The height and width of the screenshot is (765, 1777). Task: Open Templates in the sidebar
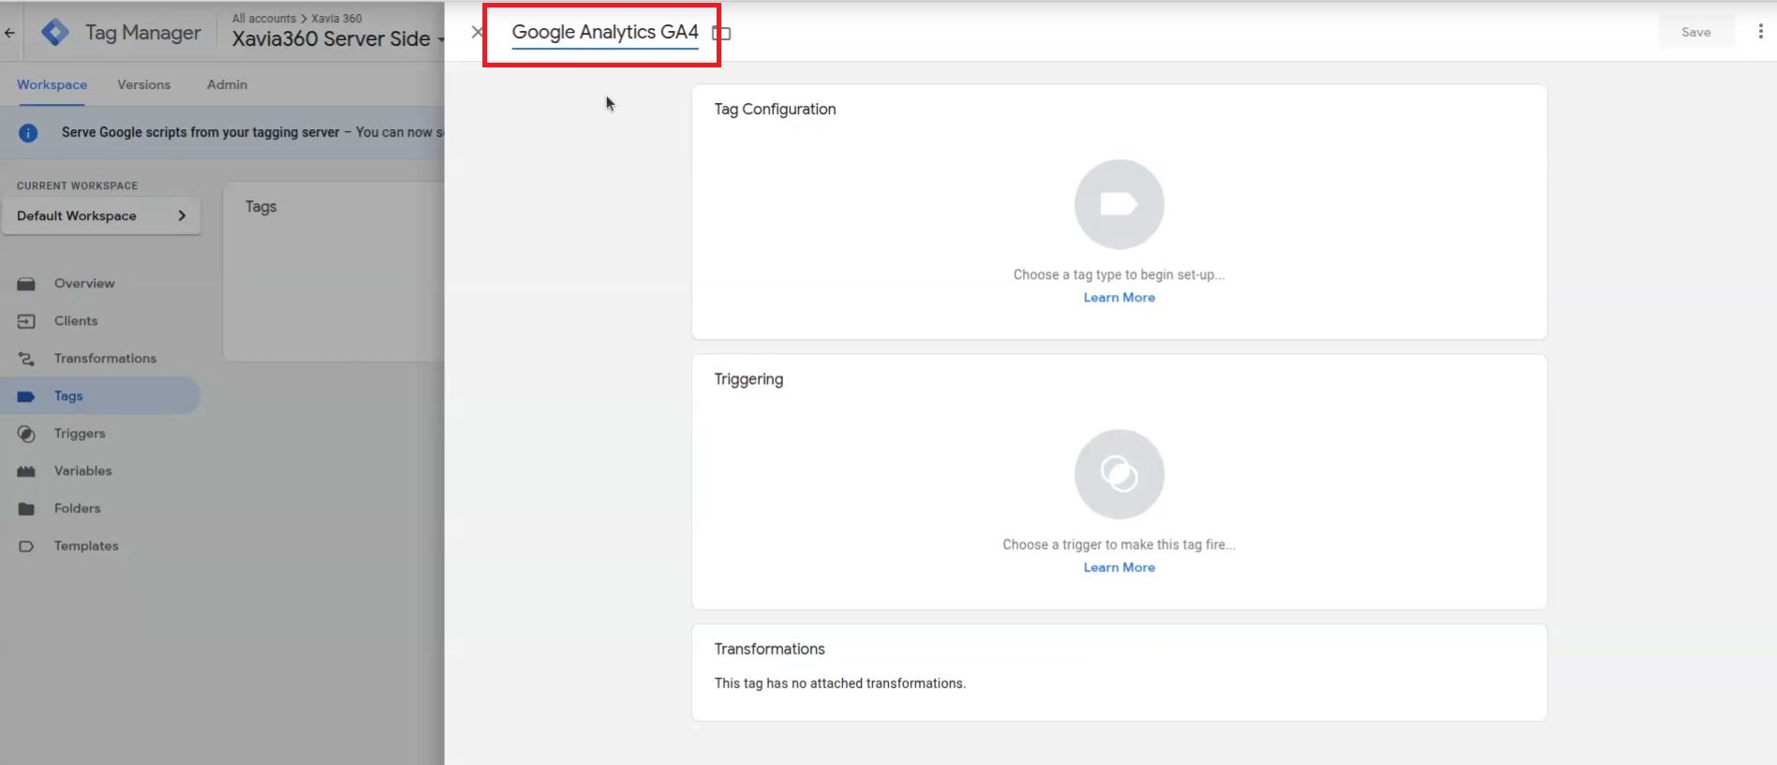coord(86,546)
